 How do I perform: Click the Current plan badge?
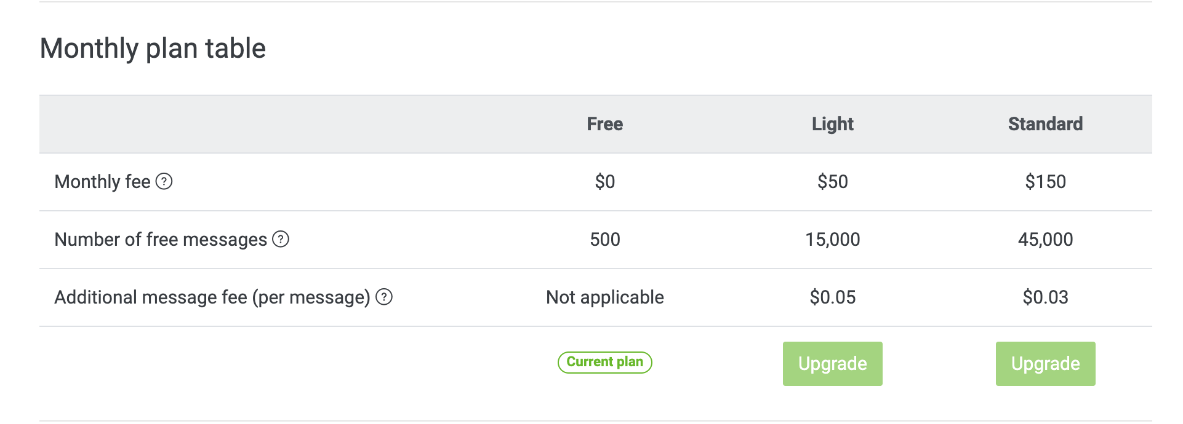pos(604,362)
